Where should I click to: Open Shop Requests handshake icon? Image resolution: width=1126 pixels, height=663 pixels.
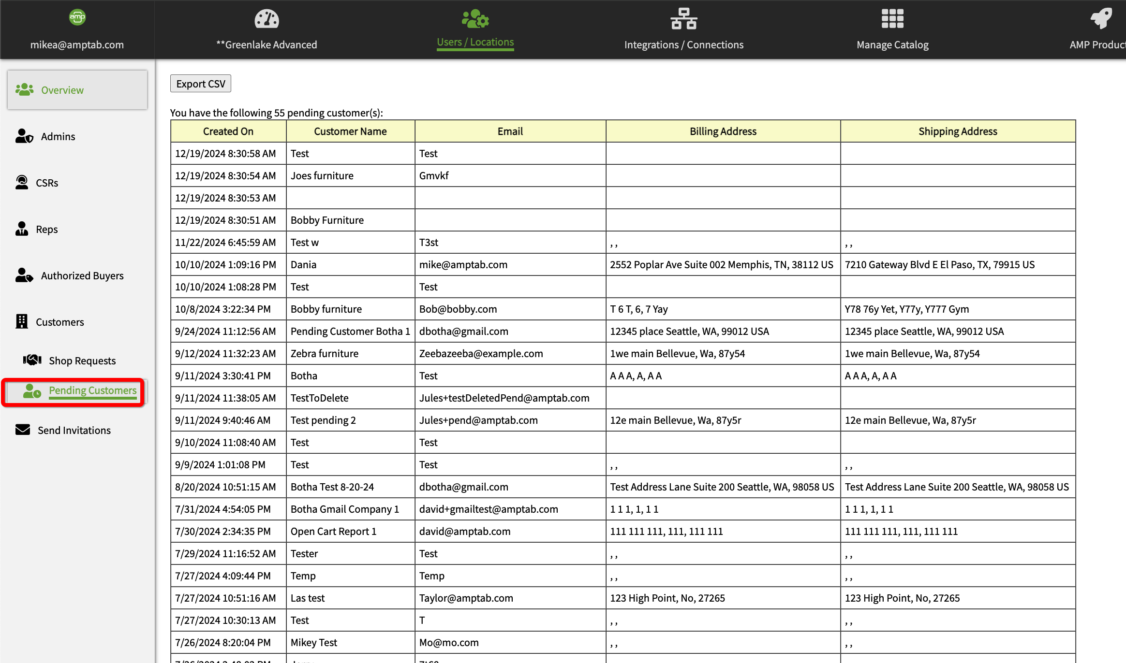[32, 360]
